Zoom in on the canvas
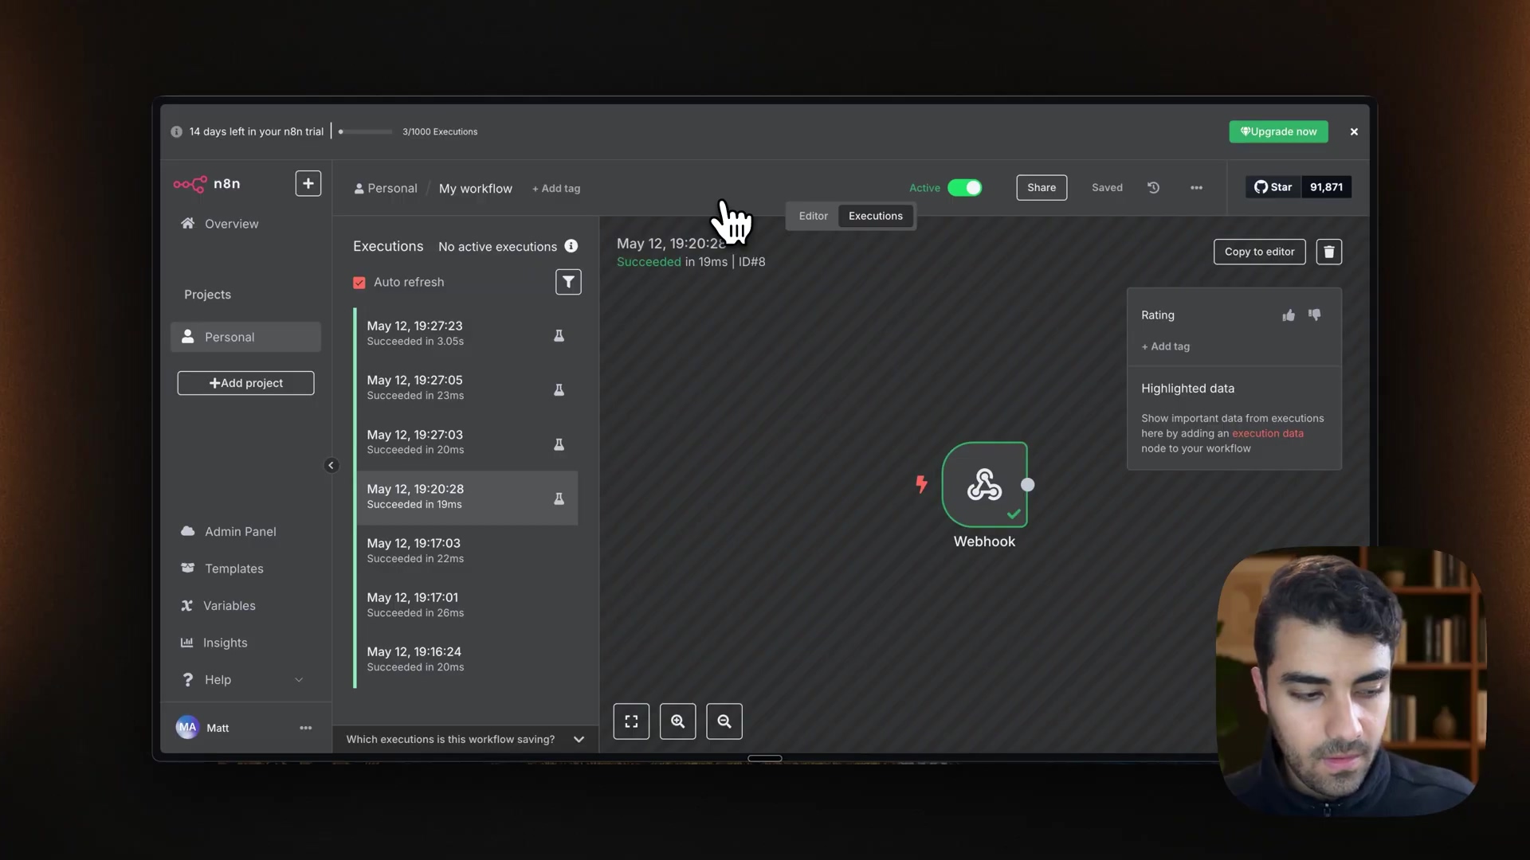Viewport: 1530px width, 860px height. click(677, 721)
